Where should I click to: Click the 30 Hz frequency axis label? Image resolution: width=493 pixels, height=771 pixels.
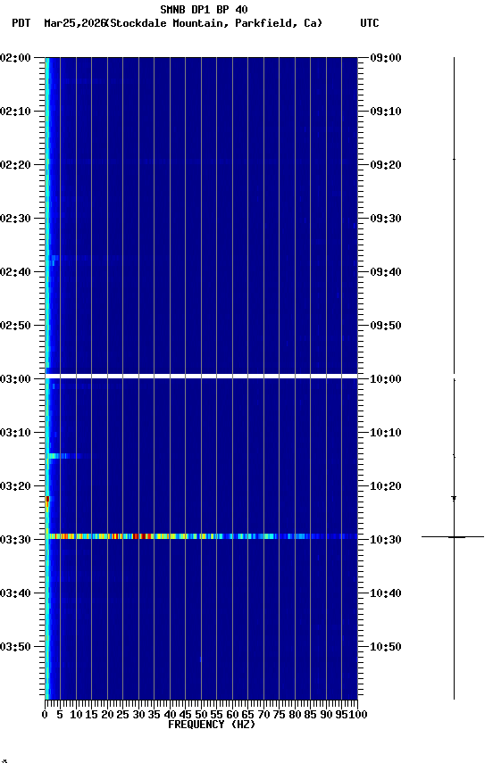click(138, 715)
